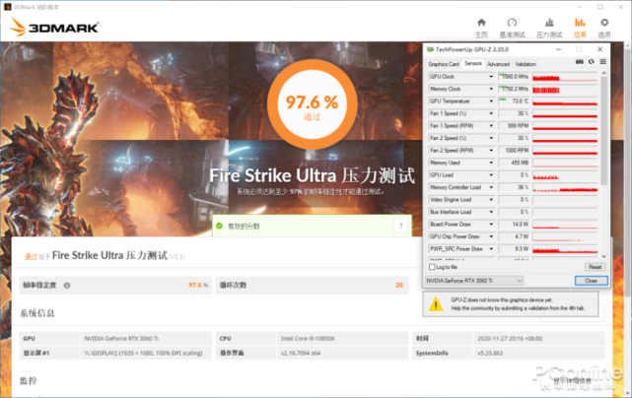The height and width of the screenshot is (398, 632).
Task: Click the scroll-down arrow in GPU-Z sensors
Action: tap(603, 256)
